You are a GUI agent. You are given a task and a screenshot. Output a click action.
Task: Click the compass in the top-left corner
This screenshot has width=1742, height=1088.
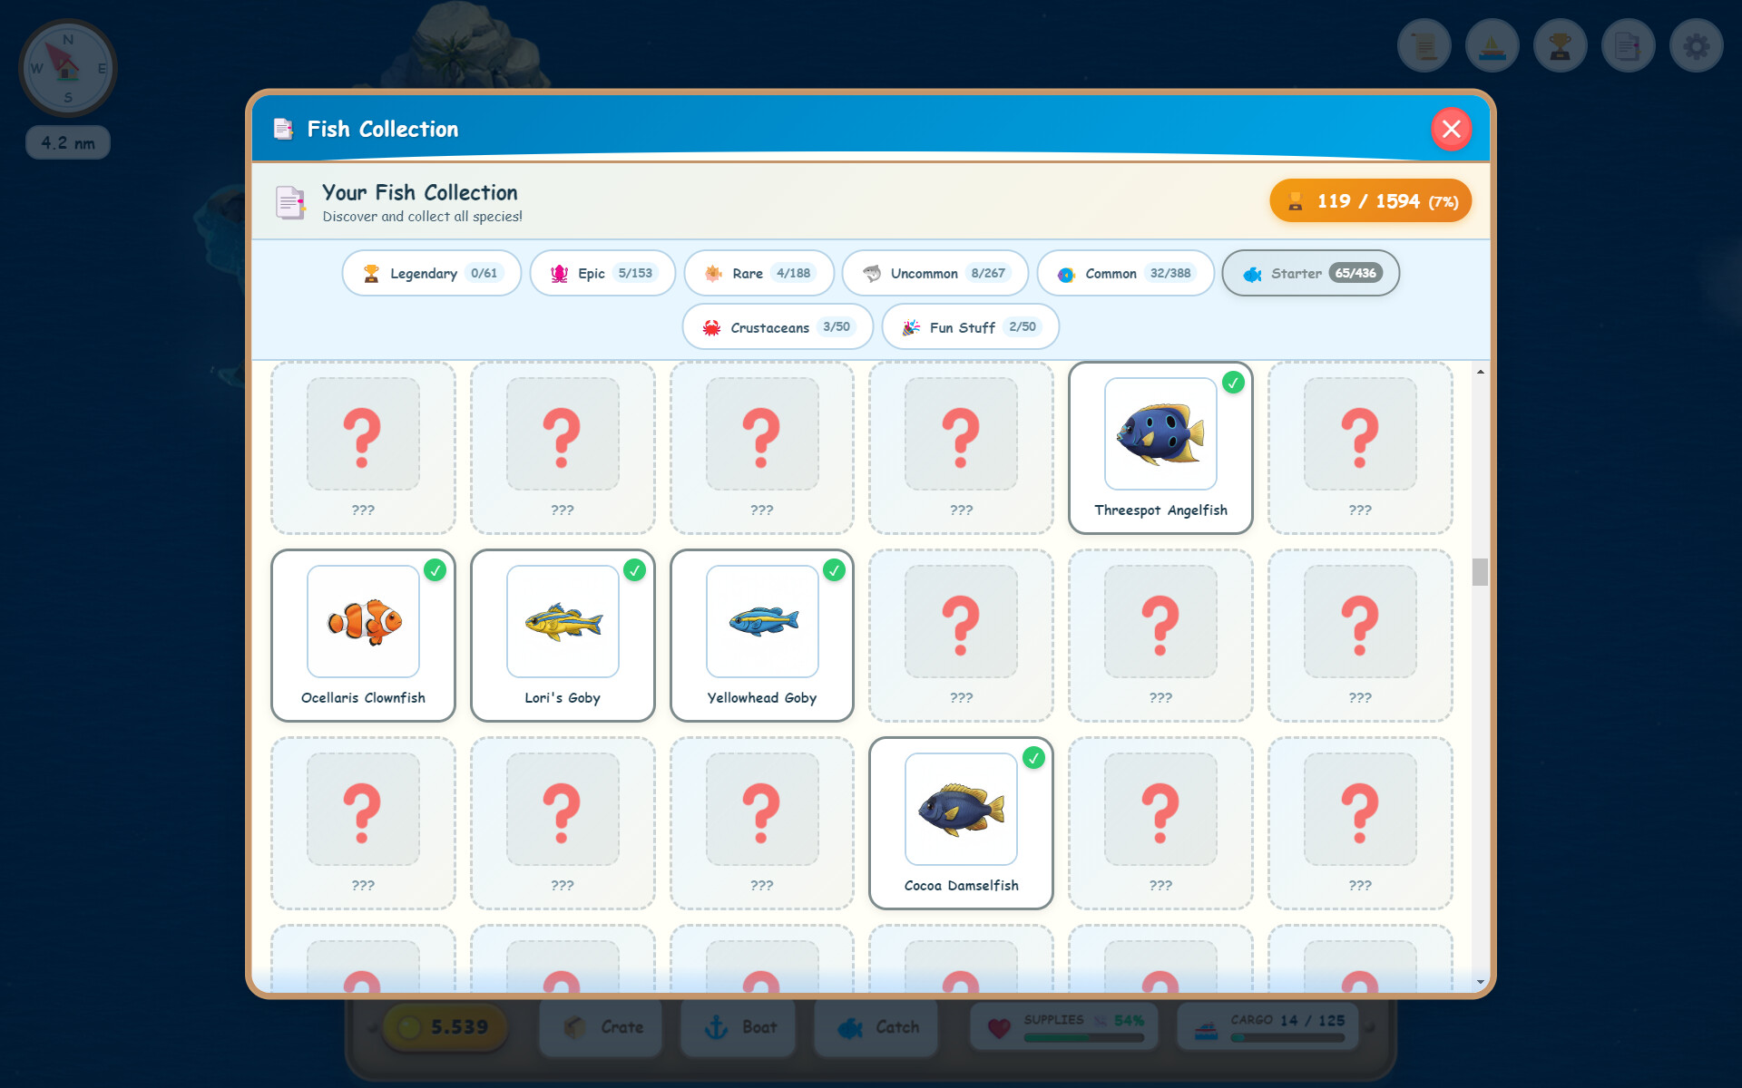click(x=67, y=67)
